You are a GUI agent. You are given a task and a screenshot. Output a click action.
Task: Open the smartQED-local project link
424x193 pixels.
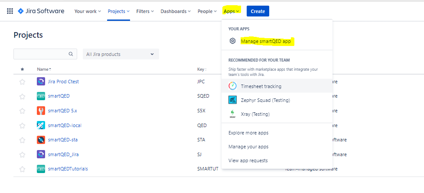pos(65,125)
